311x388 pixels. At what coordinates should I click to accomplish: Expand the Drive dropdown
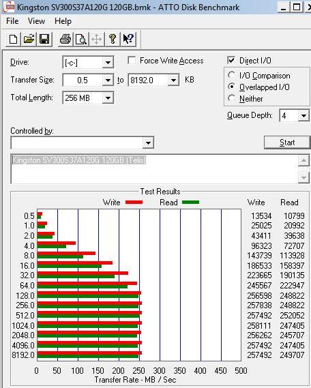pos(108,62)
